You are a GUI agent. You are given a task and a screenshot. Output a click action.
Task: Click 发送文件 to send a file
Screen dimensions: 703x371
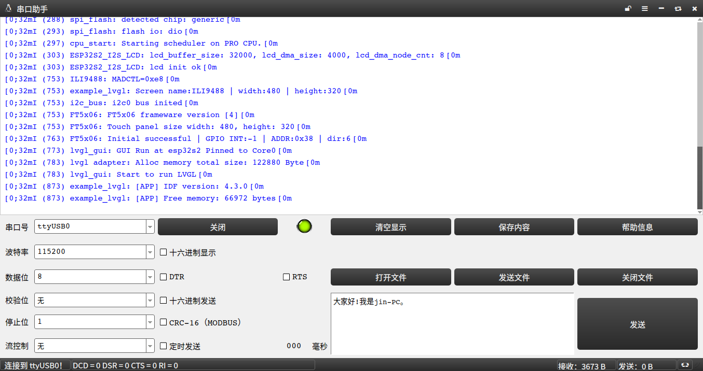click(514, 277)
